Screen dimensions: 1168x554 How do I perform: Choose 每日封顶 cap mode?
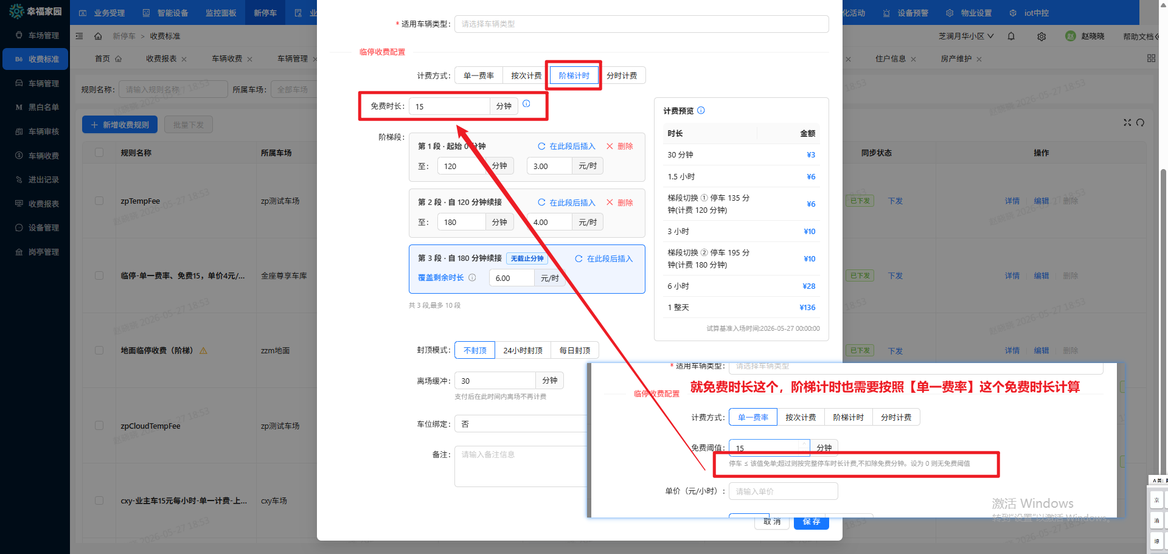pyautogui.click(x=575, y=350)
